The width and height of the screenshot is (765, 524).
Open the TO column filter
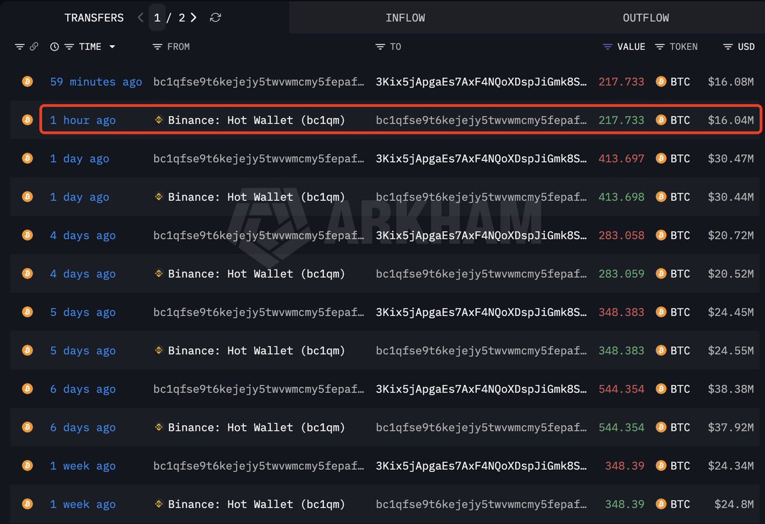click(x=380, y=47)
